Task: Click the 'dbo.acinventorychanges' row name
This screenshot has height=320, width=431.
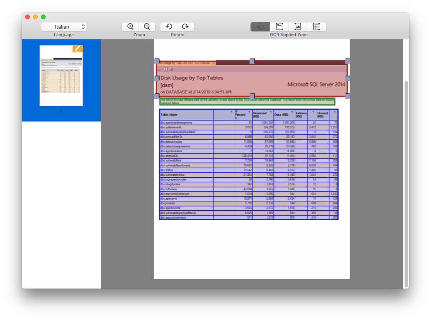Action: 175,194
